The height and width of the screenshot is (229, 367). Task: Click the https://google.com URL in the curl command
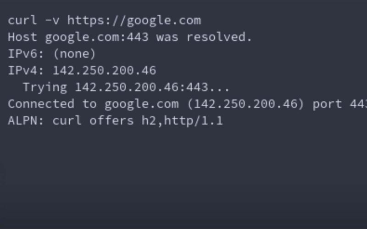(x=134, y=21)
